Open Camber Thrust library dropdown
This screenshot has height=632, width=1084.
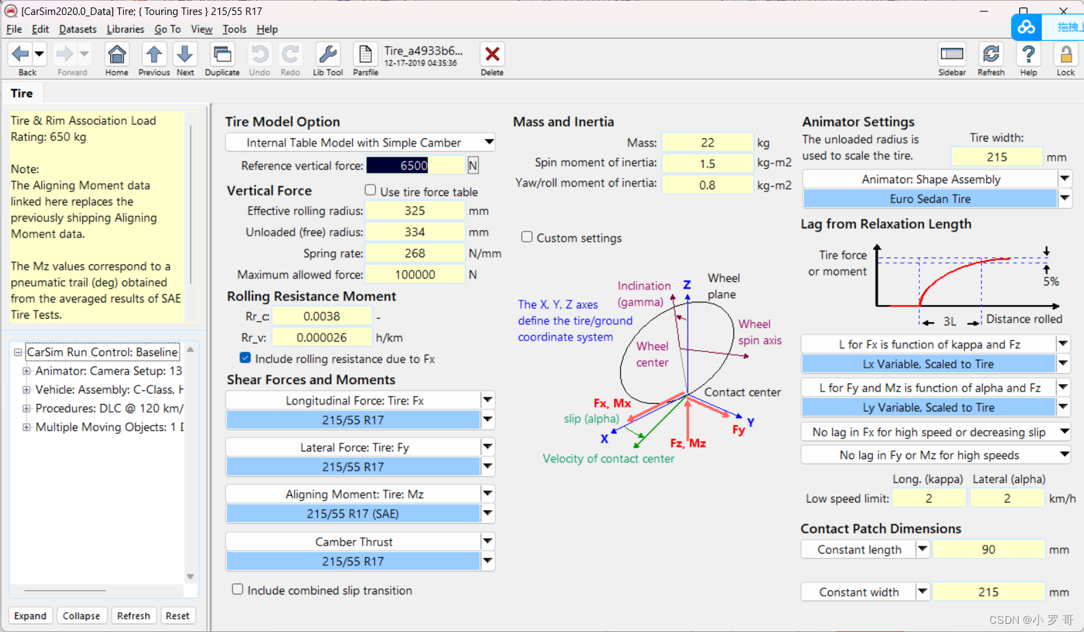click(x=488, y=541)
